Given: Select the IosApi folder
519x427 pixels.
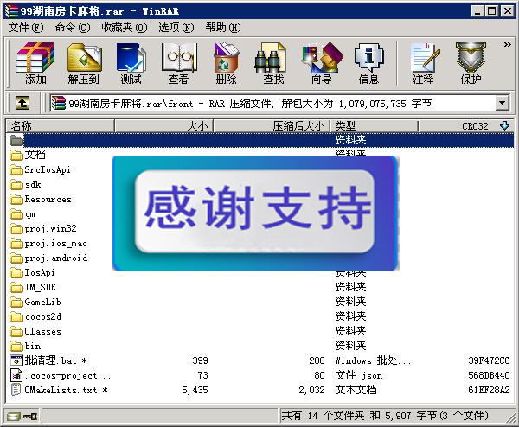Looking at the screenshot, I should click(33, 272).
